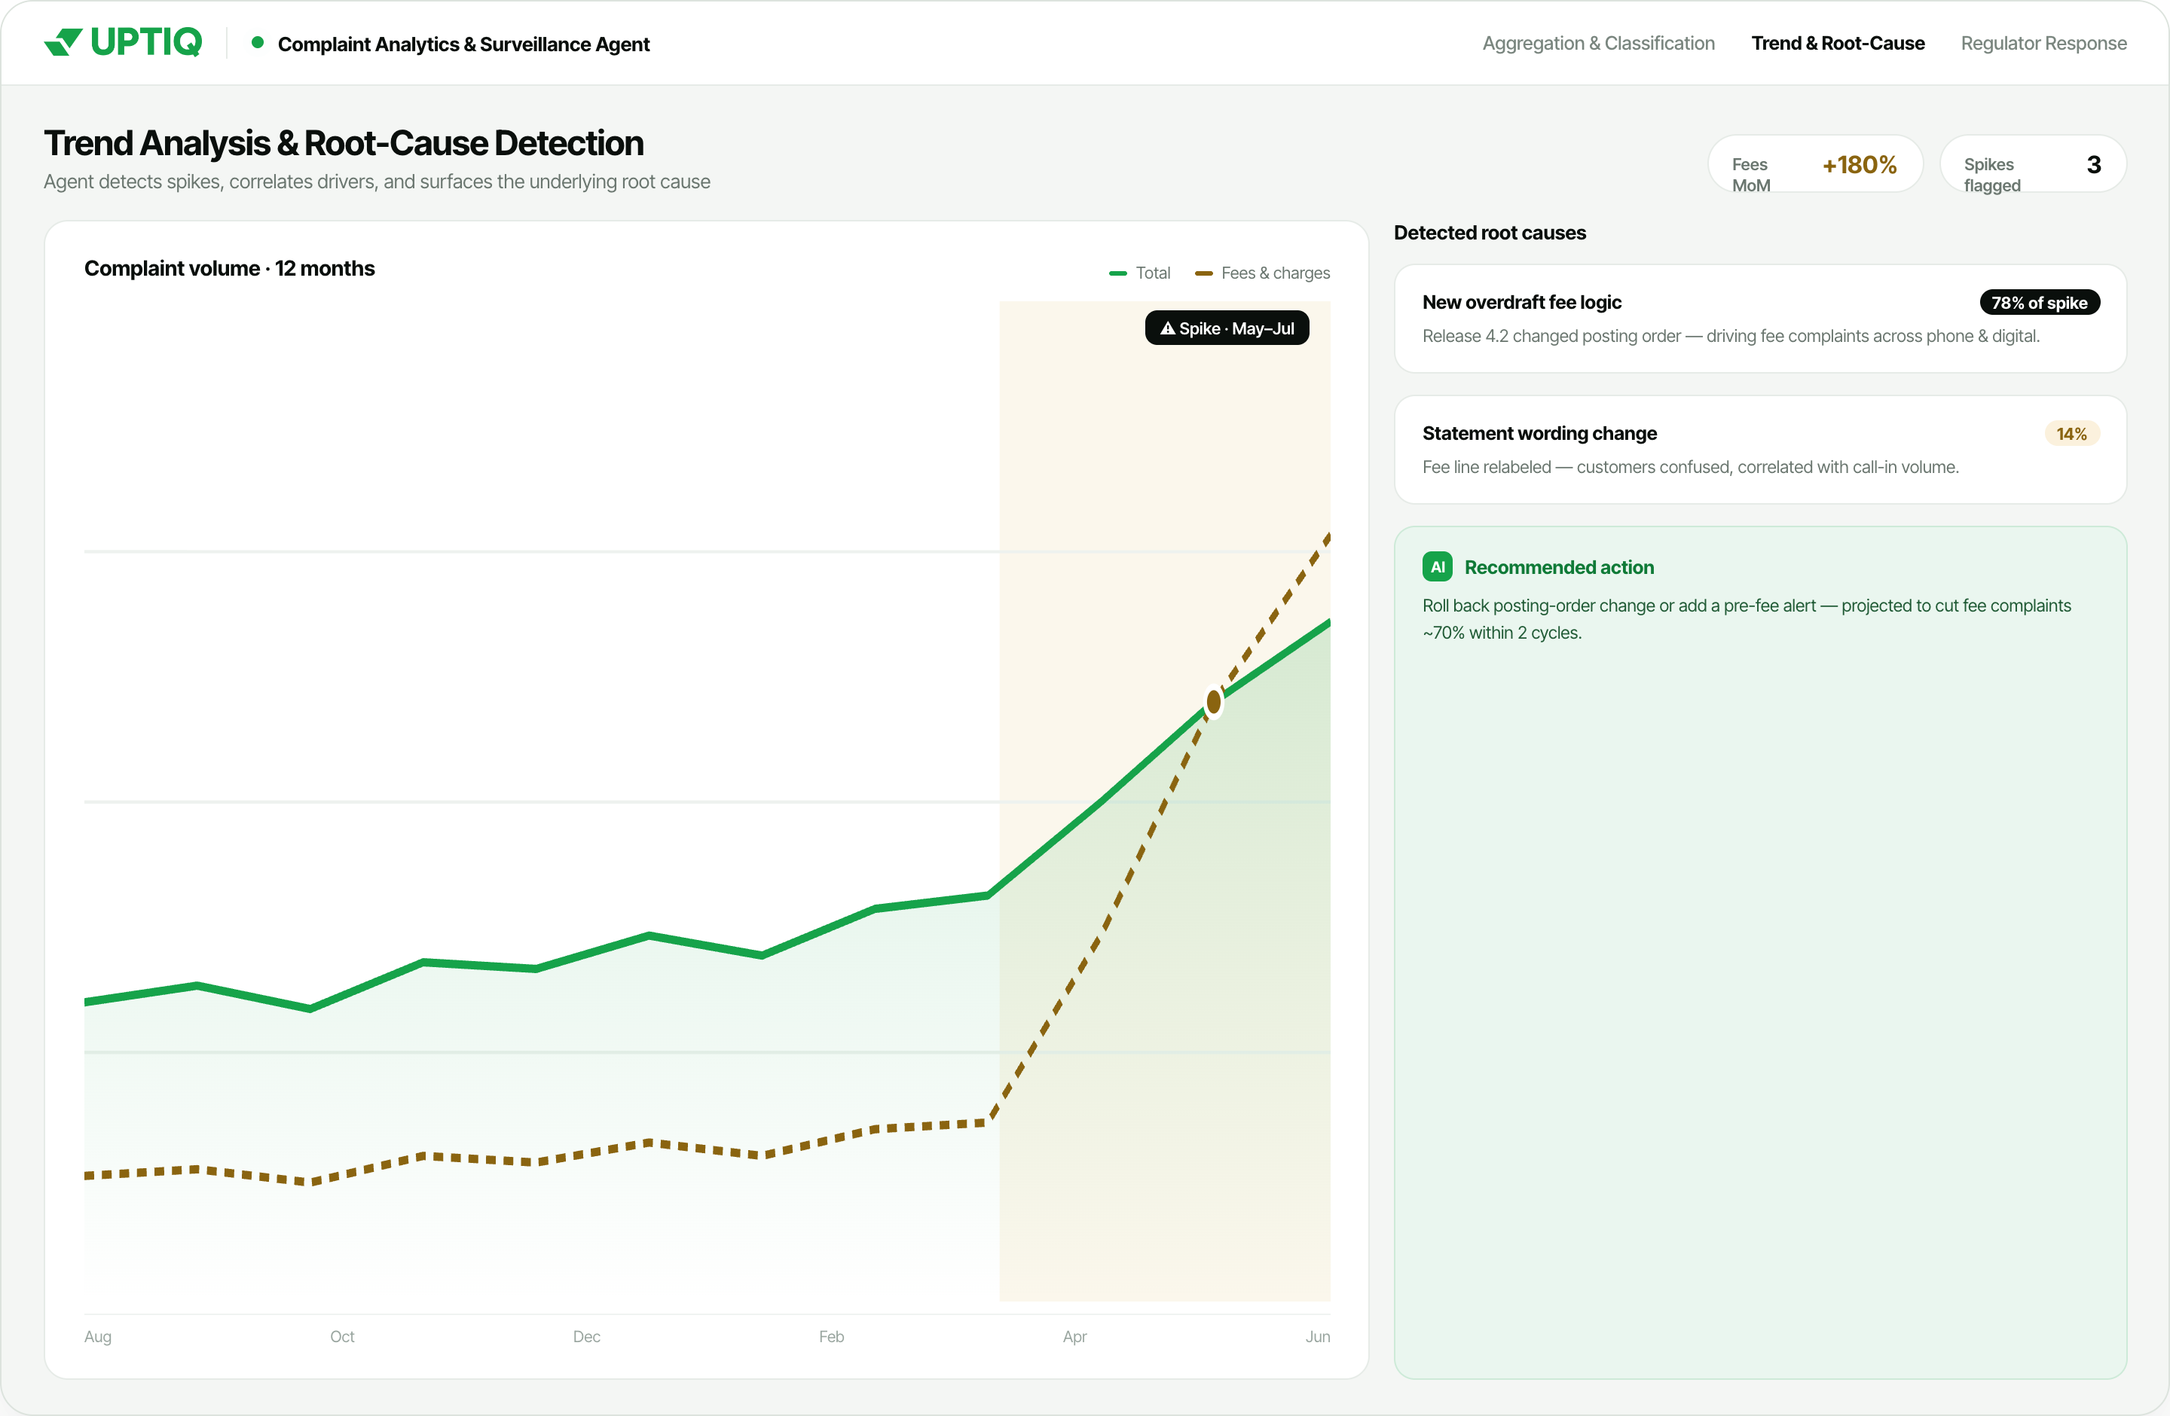Click the UPTIQ logo
2170x1416 pixels.
tap(123, 42)
